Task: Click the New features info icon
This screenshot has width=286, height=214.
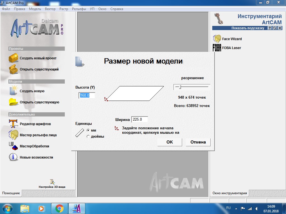Action: [13, 157]
